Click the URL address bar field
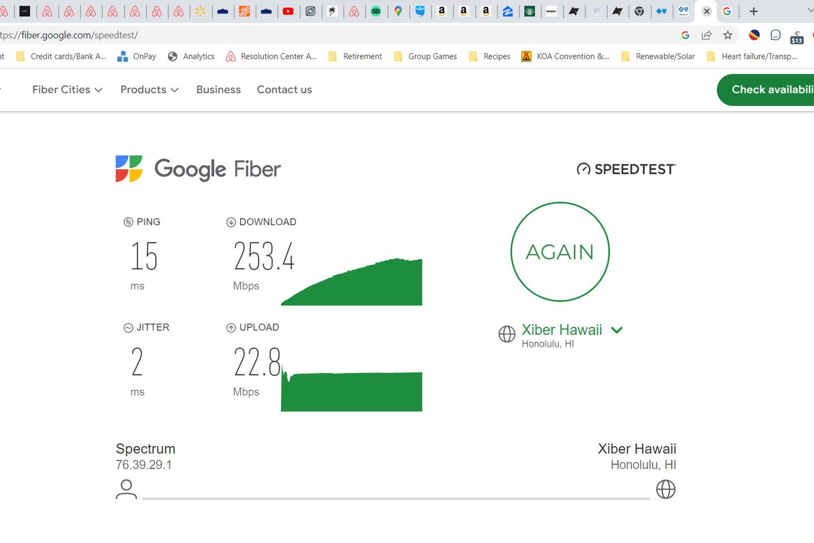The width and height of the screenshot is (814, 543). [339, 35]
